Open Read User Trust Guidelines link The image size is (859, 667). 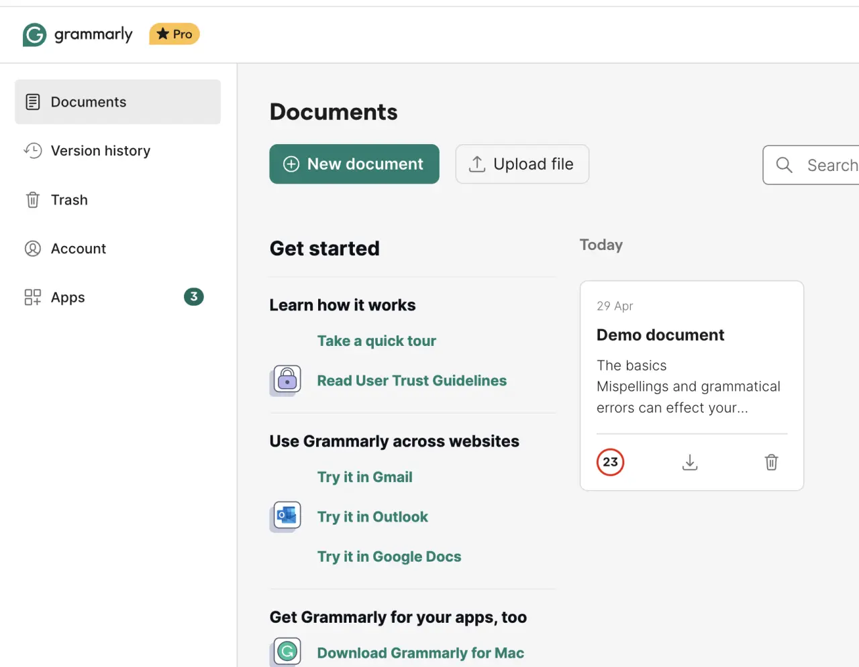(412, 380)
